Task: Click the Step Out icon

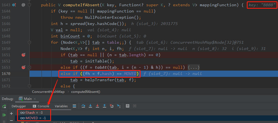Action: pos(105,106)
